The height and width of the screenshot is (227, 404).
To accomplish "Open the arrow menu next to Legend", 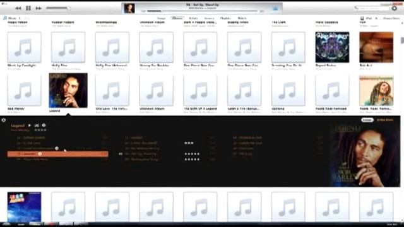I will click(x=44, y=125).
